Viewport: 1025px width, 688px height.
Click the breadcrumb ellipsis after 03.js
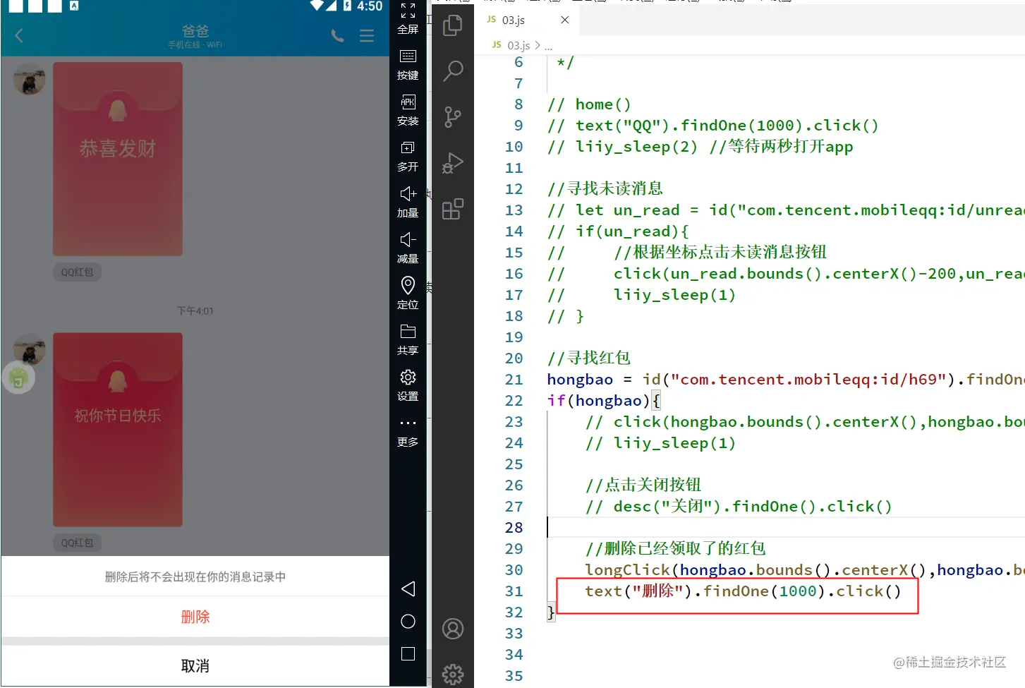(x=548, y=46)
